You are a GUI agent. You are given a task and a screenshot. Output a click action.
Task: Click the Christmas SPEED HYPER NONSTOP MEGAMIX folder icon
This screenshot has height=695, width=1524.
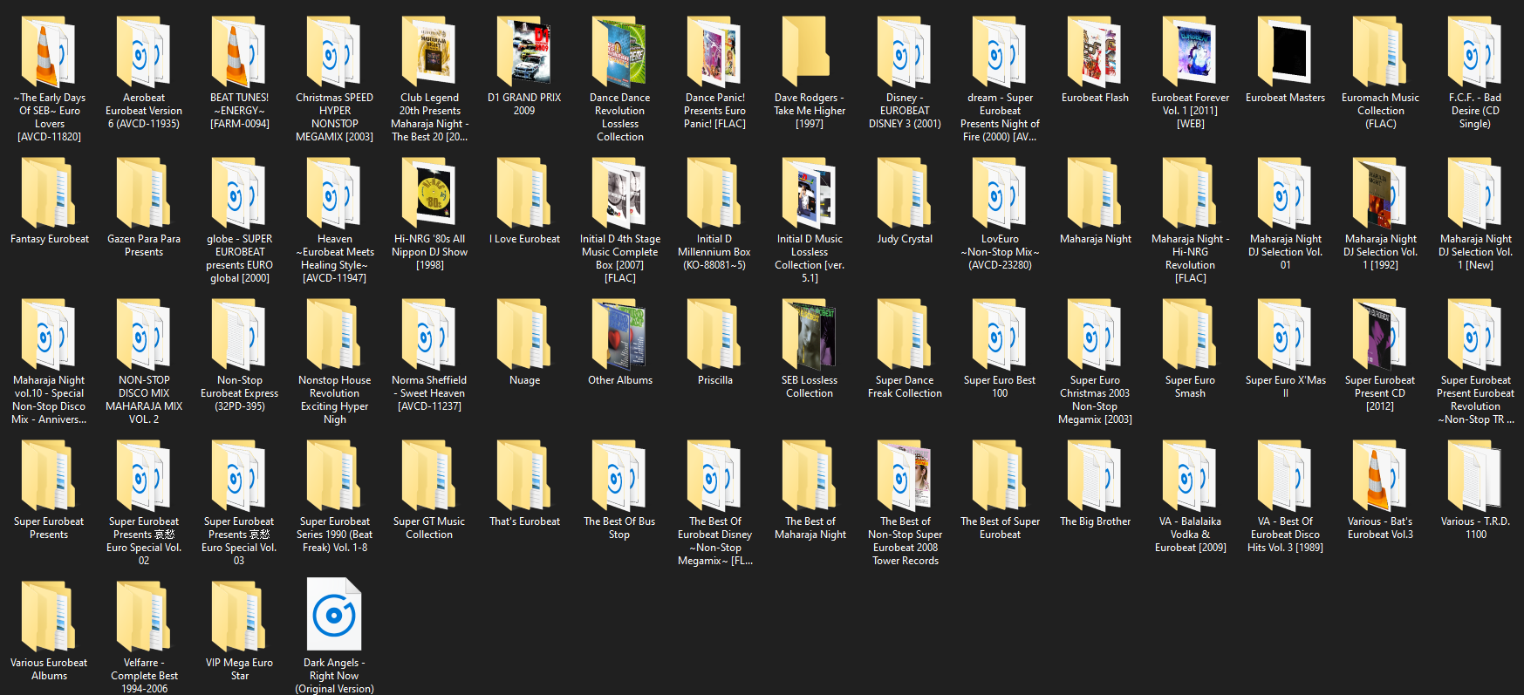[x=334, y=52]
